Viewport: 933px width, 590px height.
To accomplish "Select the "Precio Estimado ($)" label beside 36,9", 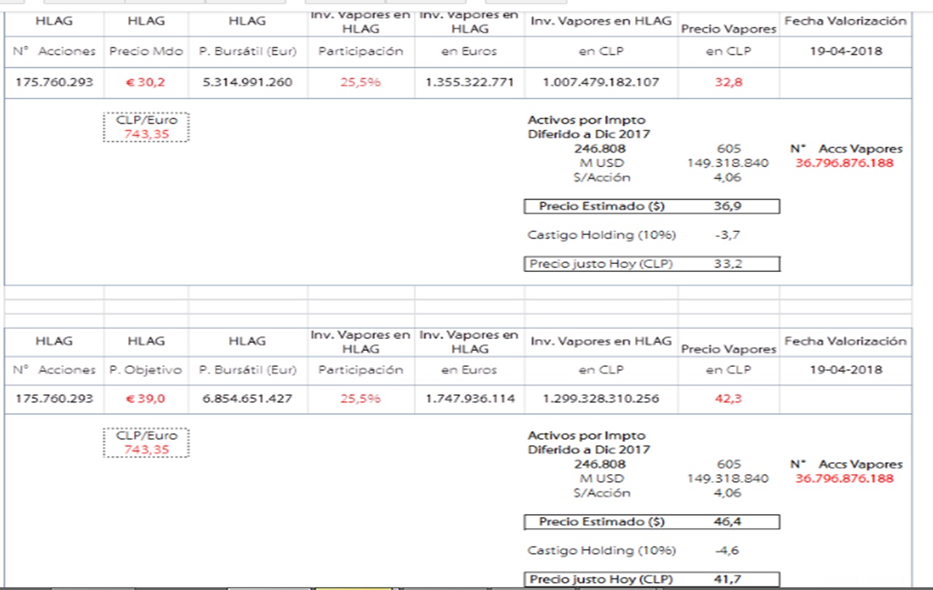I will (x=602, y=206).
